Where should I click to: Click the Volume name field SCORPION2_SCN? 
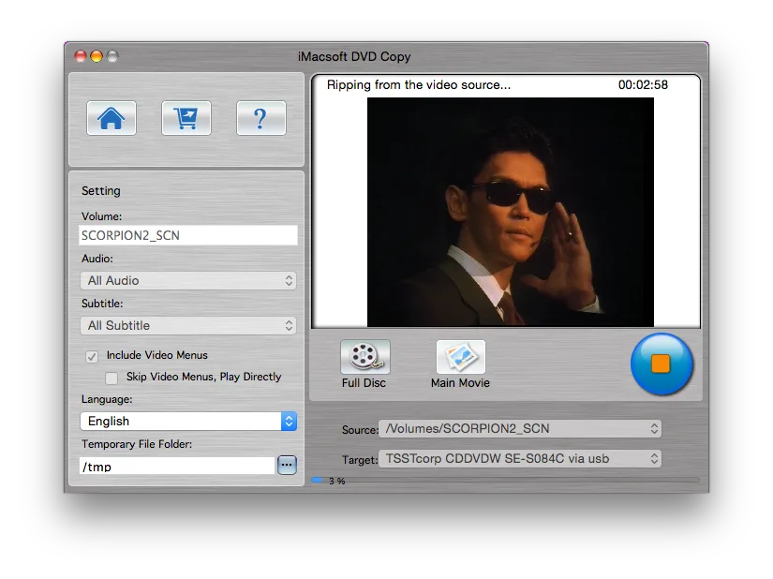[188, 235]
